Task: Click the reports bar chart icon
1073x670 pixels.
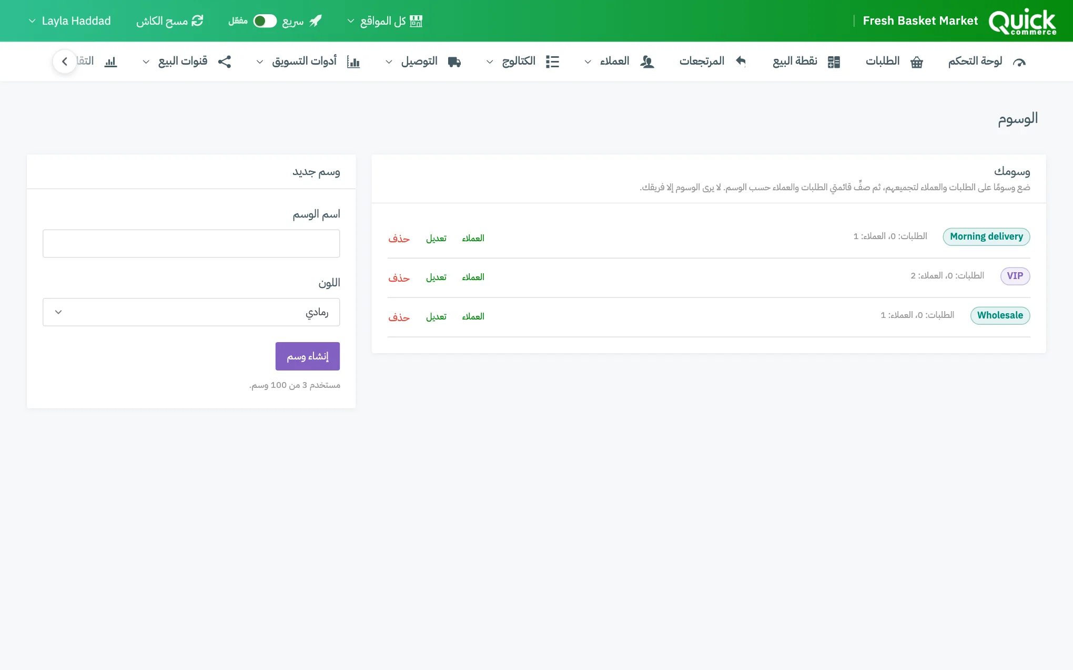Action: (110, 62)
